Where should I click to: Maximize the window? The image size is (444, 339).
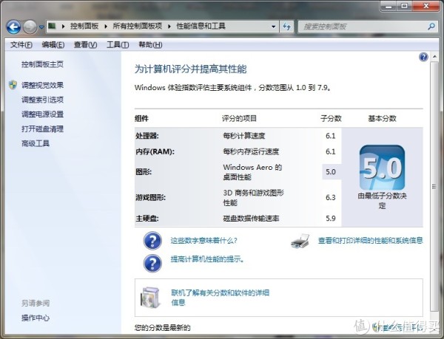point(405,6)
